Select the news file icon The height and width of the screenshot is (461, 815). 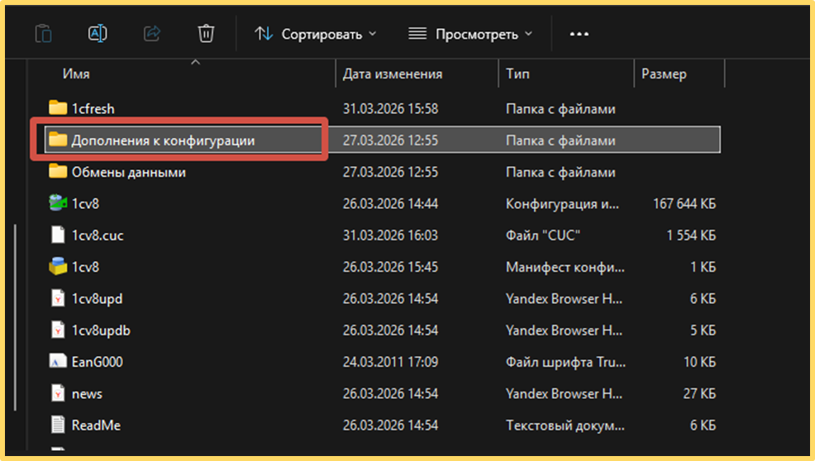tap(58, 393)
